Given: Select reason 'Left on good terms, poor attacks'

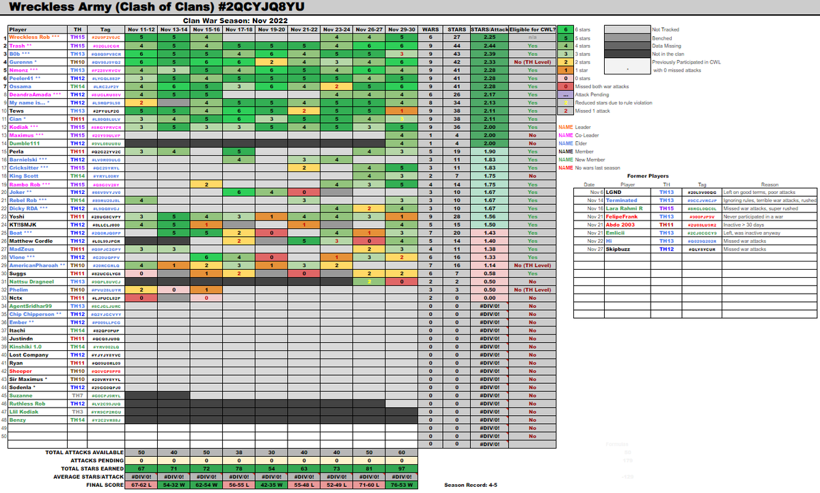Looking at the screenshot, I should (758, 192).
